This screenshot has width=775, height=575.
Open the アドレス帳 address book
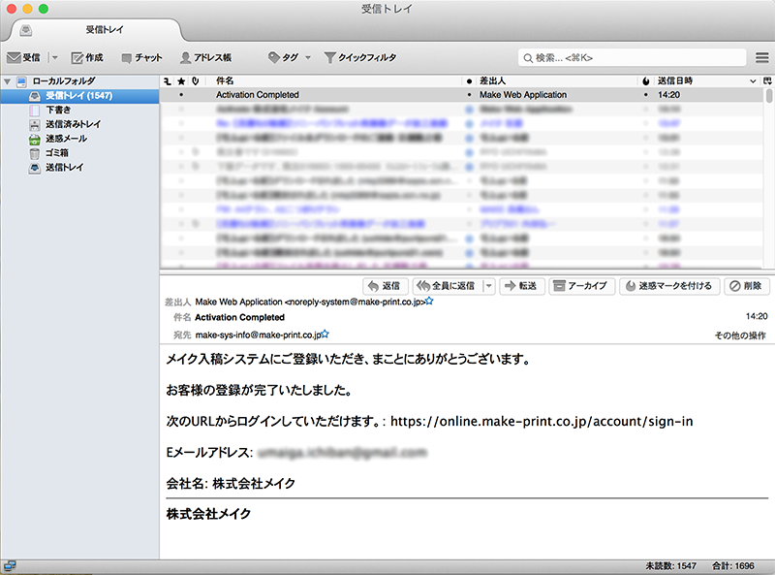pos(205,58)
